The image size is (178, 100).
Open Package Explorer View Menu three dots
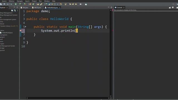coord(18,11)
